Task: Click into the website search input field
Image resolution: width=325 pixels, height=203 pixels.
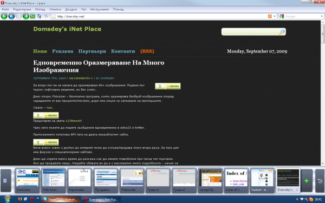Action: click(x=250, y=32)
